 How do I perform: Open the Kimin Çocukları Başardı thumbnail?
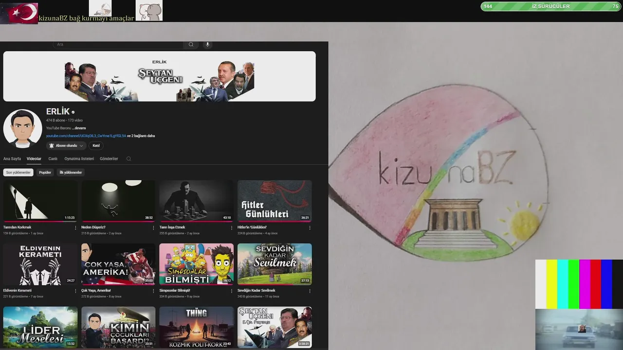[x=118, y=327]
